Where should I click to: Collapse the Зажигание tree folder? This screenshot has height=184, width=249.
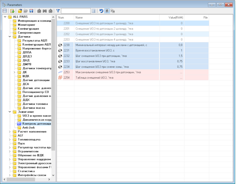click(10, 112)
